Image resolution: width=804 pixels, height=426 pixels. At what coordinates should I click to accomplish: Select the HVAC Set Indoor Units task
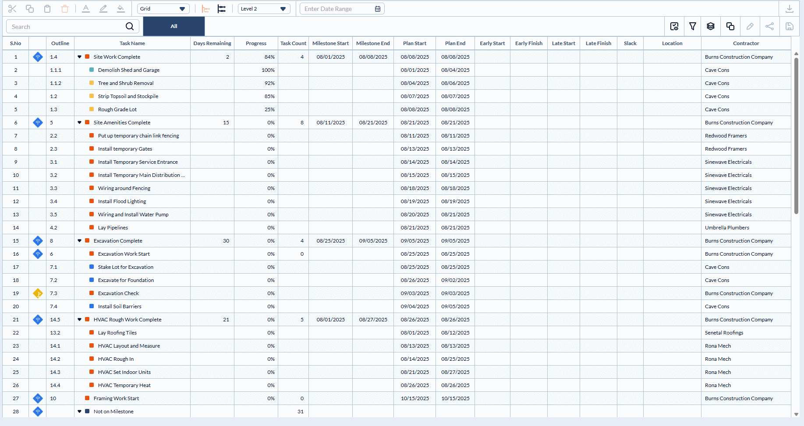coord(124,372)
